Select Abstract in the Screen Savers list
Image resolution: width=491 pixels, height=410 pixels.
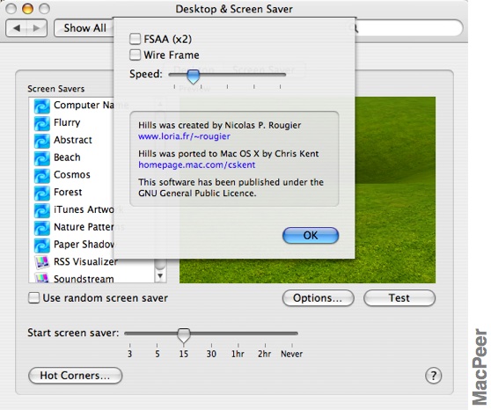coord(74,141)
